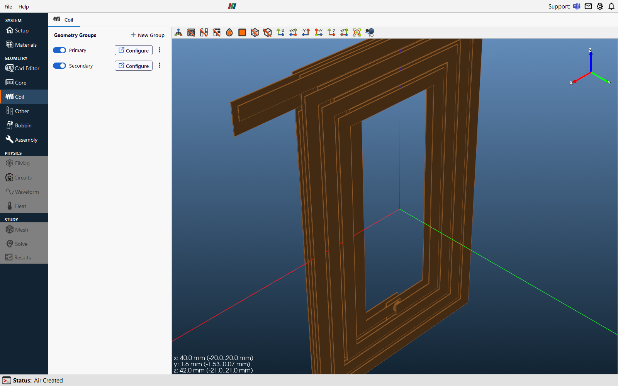Open the Setup page
Image resolution: width=618 pixels, height=386 pixels.
tap(24, 30)
